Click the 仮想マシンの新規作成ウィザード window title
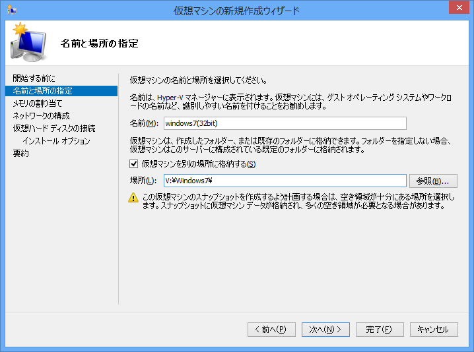474x352 pixels. pos(236,11)
